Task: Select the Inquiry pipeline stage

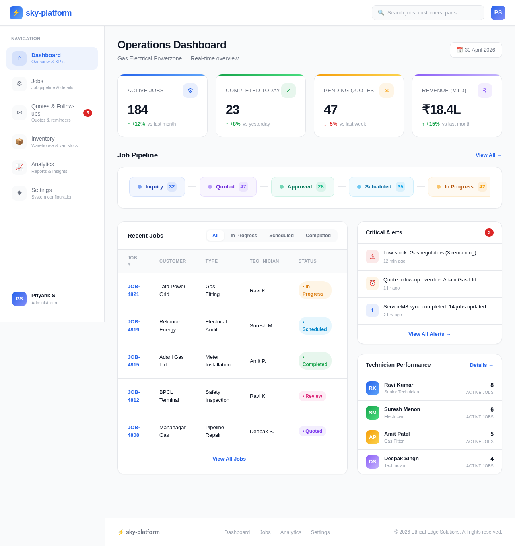Action: tap(157, 187)
